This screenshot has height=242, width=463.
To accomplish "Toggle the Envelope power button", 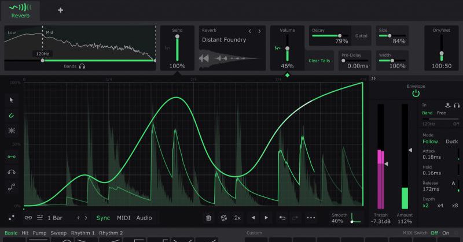I will [x=416, y=94].
